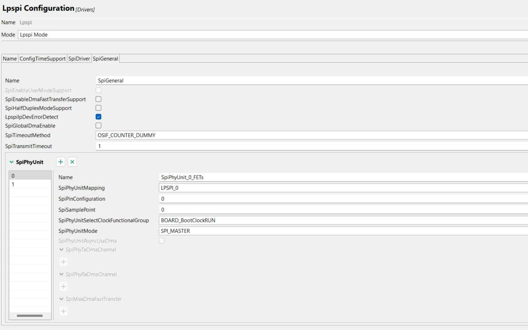Switch to the SpiDriver tab

[x=79, y=58]
